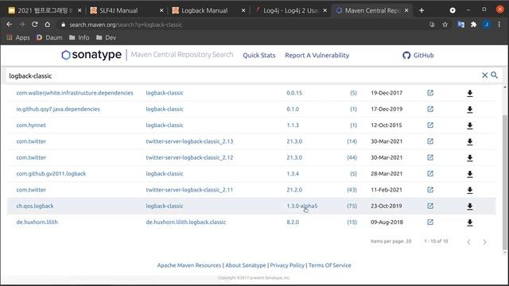Open external link icon for io.github.qsy7 row
The width and height of the screenshot is (509, 286).
pyautogui.click(x=430, y=109)
